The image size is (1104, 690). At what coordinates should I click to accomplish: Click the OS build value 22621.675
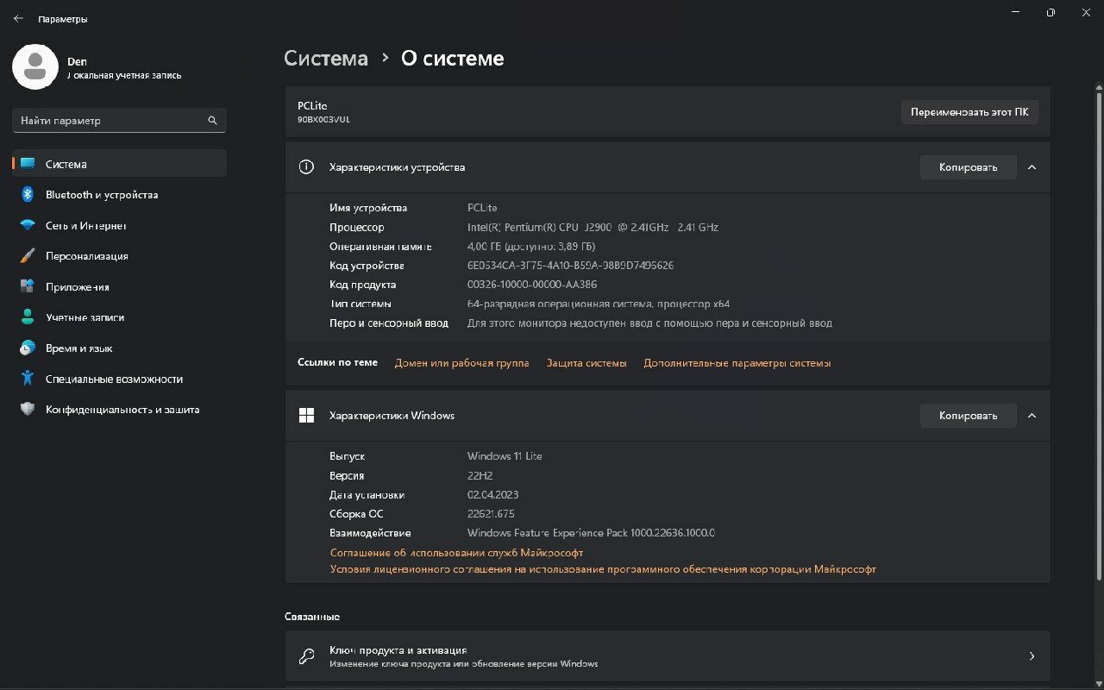point(491,514)
